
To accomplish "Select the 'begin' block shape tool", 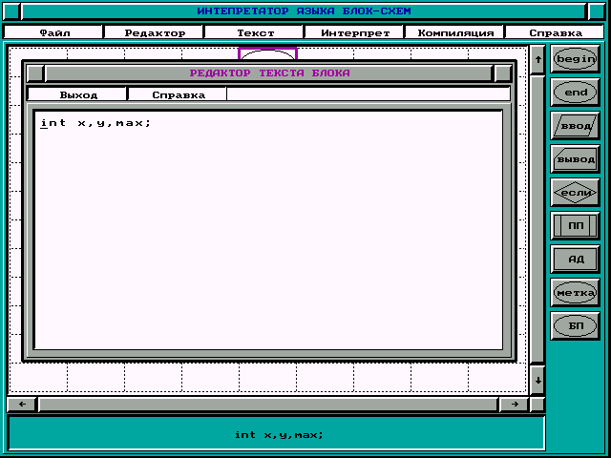I will 576,59.
